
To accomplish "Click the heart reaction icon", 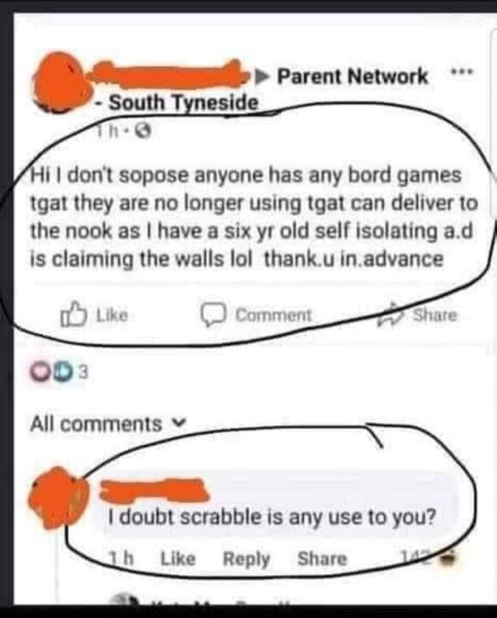I will tap(39, 373).
